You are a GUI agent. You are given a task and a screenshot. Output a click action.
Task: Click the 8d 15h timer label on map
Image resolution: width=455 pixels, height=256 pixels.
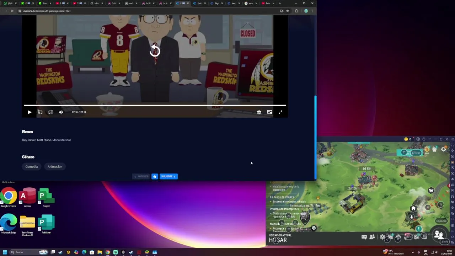tap(367, 169)
